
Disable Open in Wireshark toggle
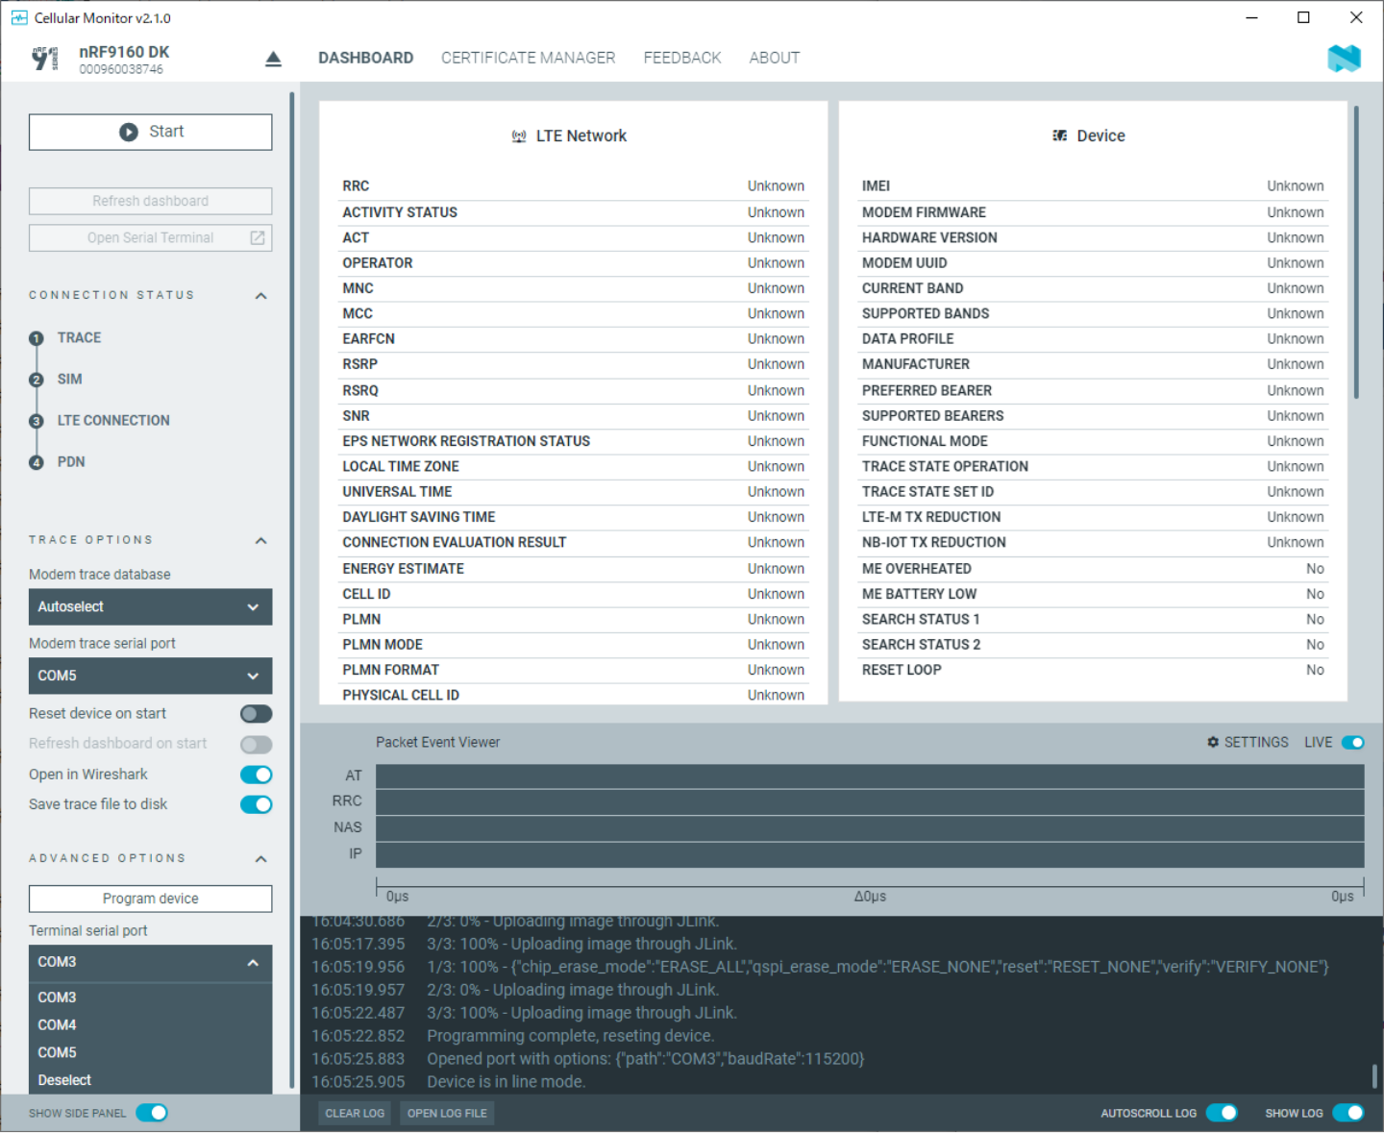[x=256, y=775]
